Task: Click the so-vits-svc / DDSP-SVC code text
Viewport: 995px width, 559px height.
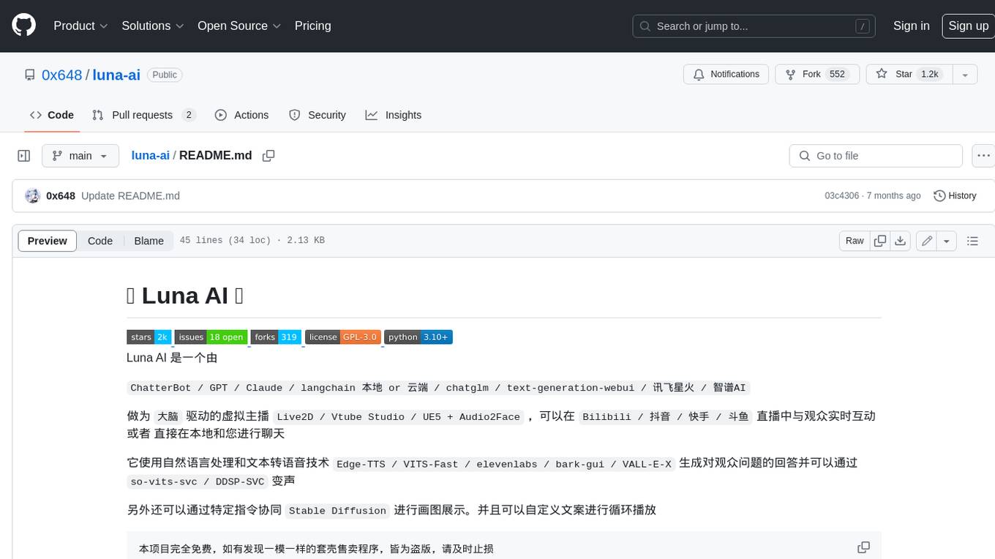Action: click(198, 481)
